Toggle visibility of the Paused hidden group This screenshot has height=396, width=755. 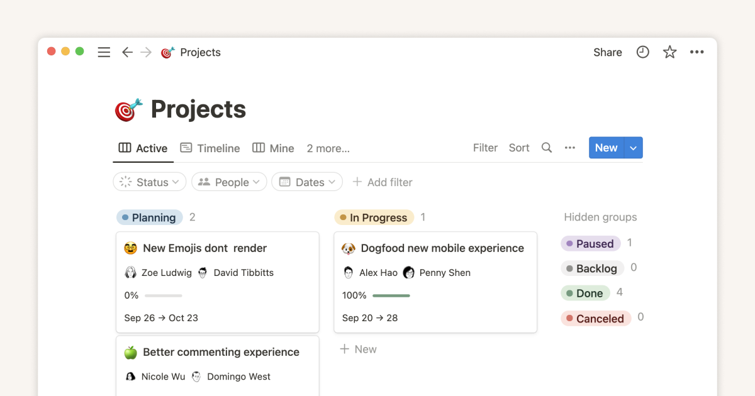(590, 243)
